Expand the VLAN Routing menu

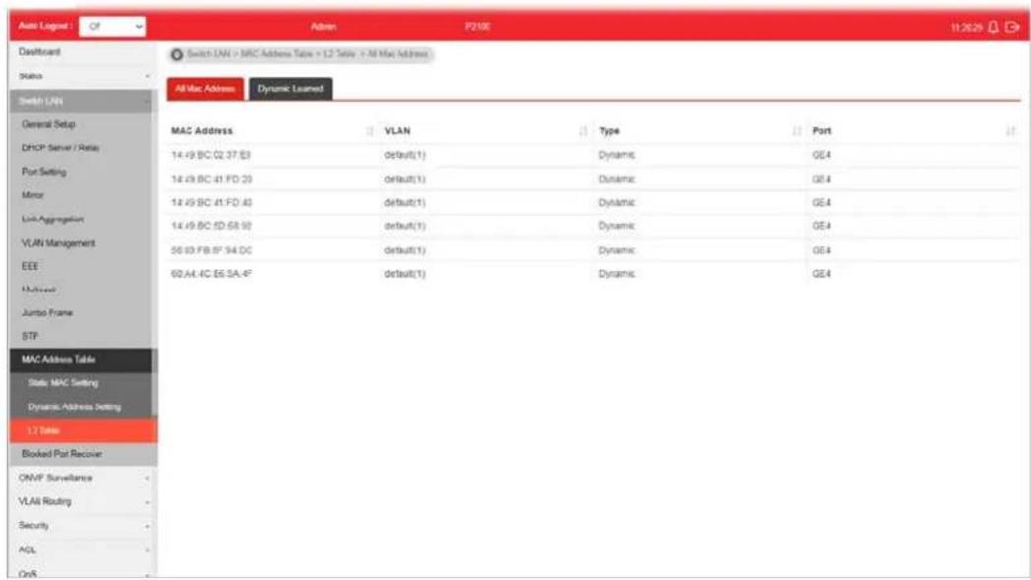point(83,501)
